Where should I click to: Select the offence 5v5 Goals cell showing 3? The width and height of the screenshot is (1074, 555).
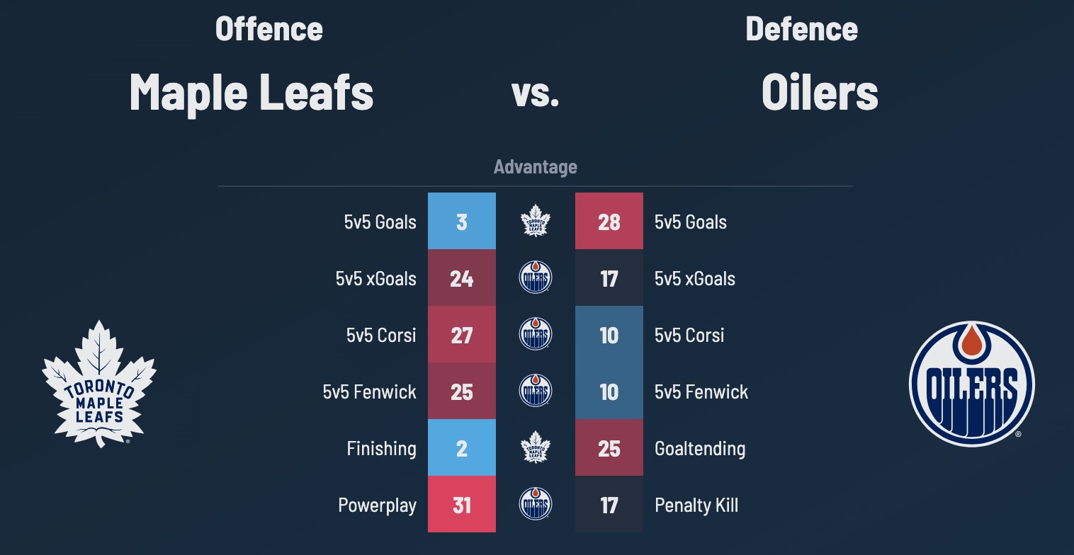[x=462, y=221]
